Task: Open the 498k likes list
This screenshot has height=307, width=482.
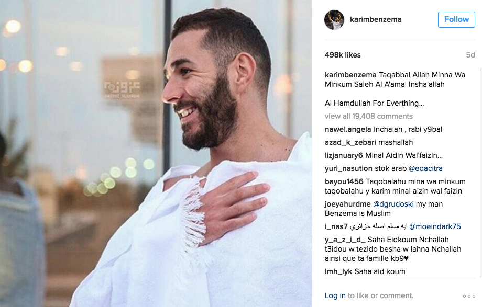Action: [343, 55]
